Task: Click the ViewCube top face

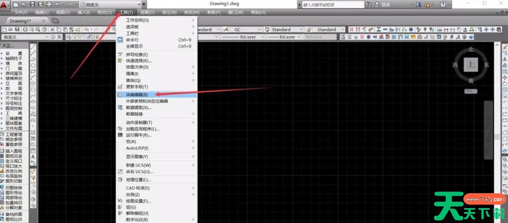Action: click(470, 65)
